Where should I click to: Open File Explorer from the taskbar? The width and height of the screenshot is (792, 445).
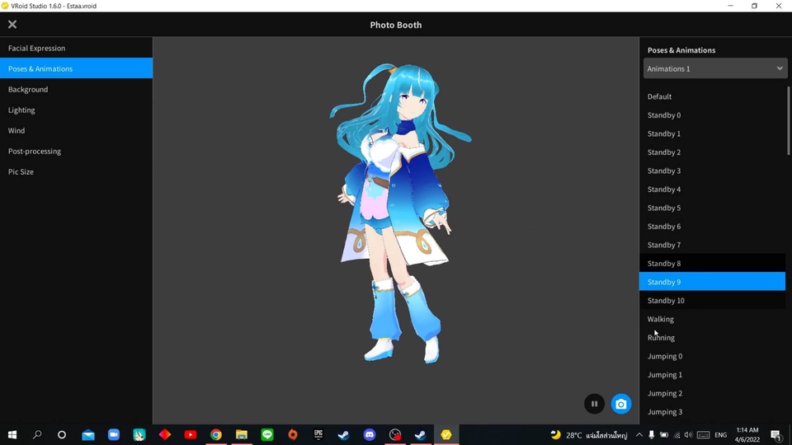(x=242, y=434)
